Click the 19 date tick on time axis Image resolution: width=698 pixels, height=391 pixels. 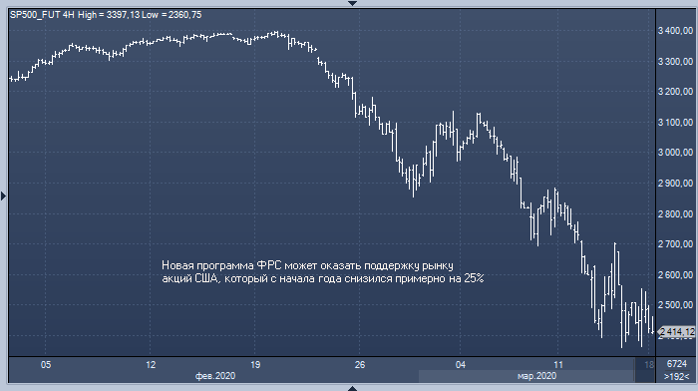[x=255, y=365]
